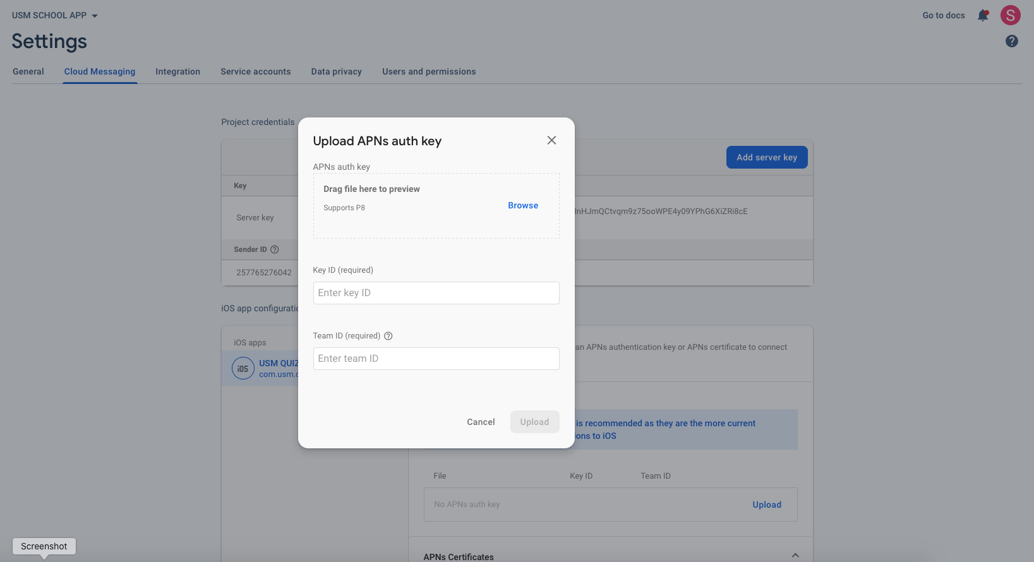Close the Upload APNs auth key dialog
Image resolution: width=1034 pixels, height=562 pixels.
tap(551, 140)
